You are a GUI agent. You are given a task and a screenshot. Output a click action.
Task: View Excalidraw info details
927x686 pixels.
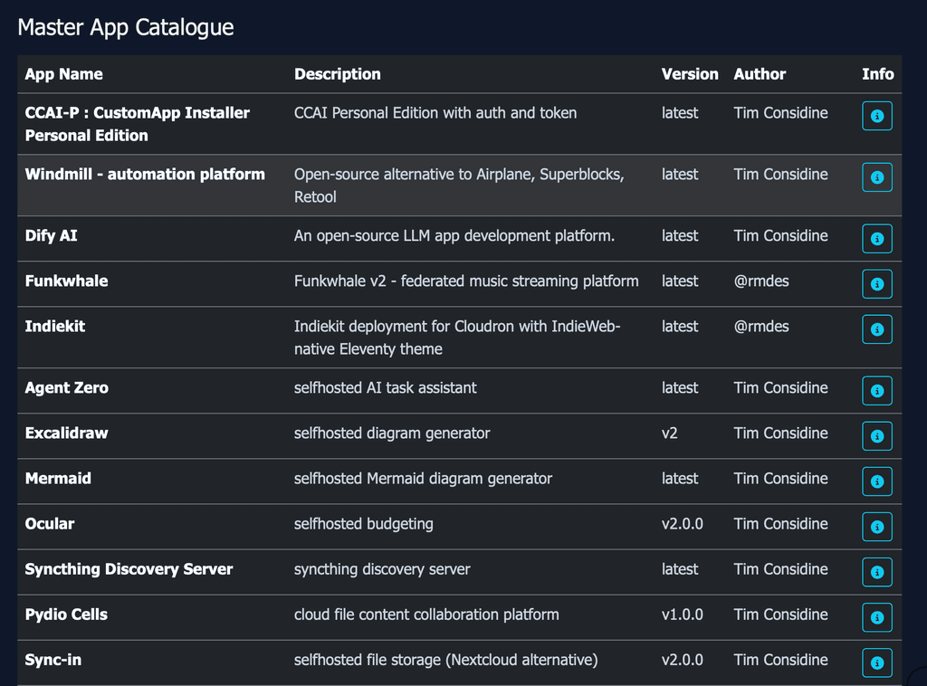point(876,435)
